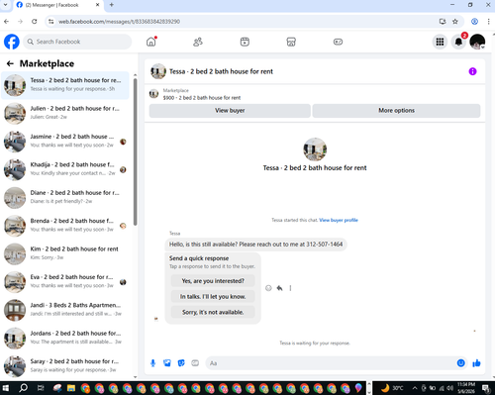This screenshot has width=495, height=395.
Task: Open Eva conversation in list
Action: [65, 281]
